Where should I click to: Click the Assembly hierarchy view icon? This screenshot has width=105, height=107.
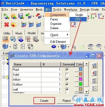click(x=13, y=39)
